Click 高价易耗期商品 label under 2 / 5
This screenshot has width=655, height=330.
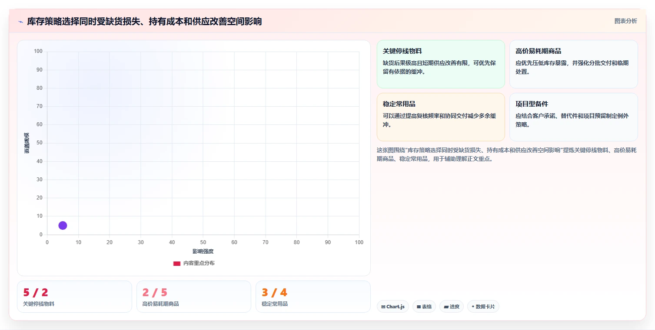tap(160, 304)
